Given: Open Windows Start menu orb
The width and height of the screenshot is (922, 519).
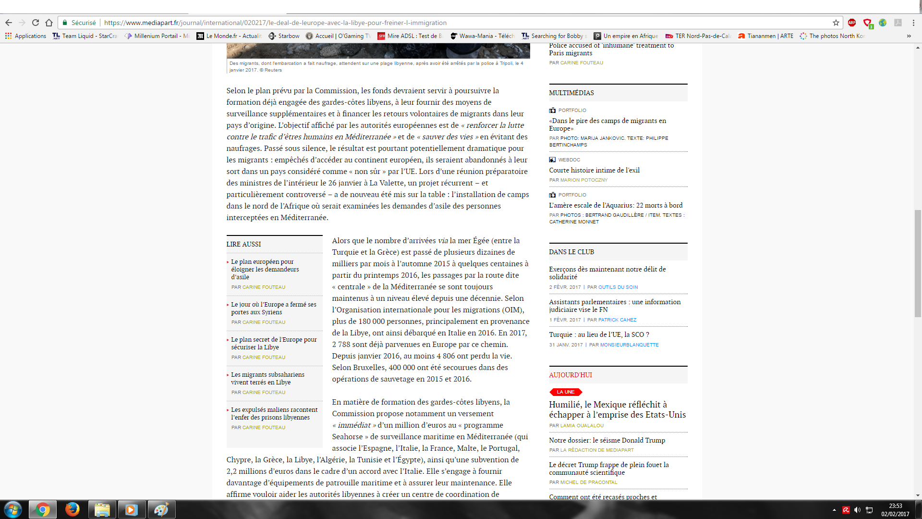Looking at the screenshot, I should pyautogui.click(x=13, y=509).
